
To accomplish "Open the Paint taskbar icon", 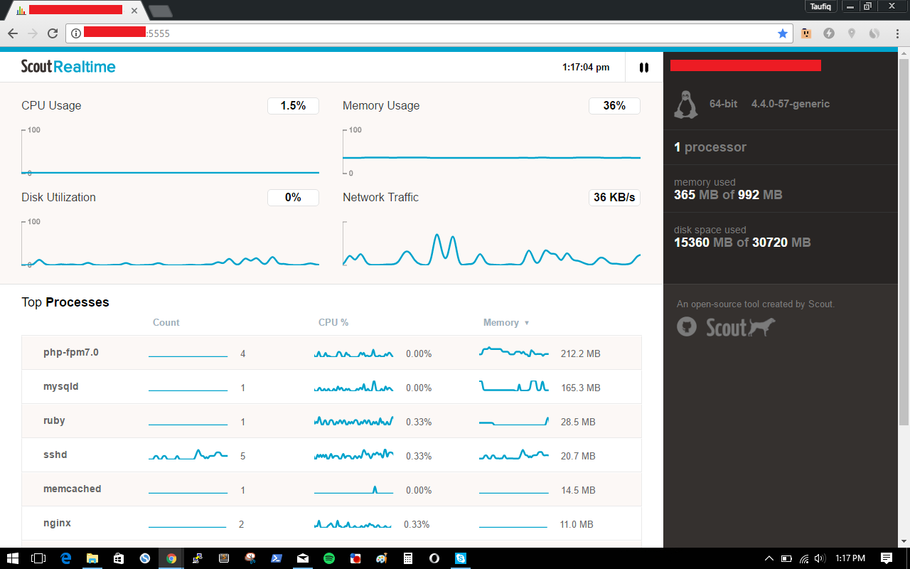I will pyautogui.click(x=381, y=558).
